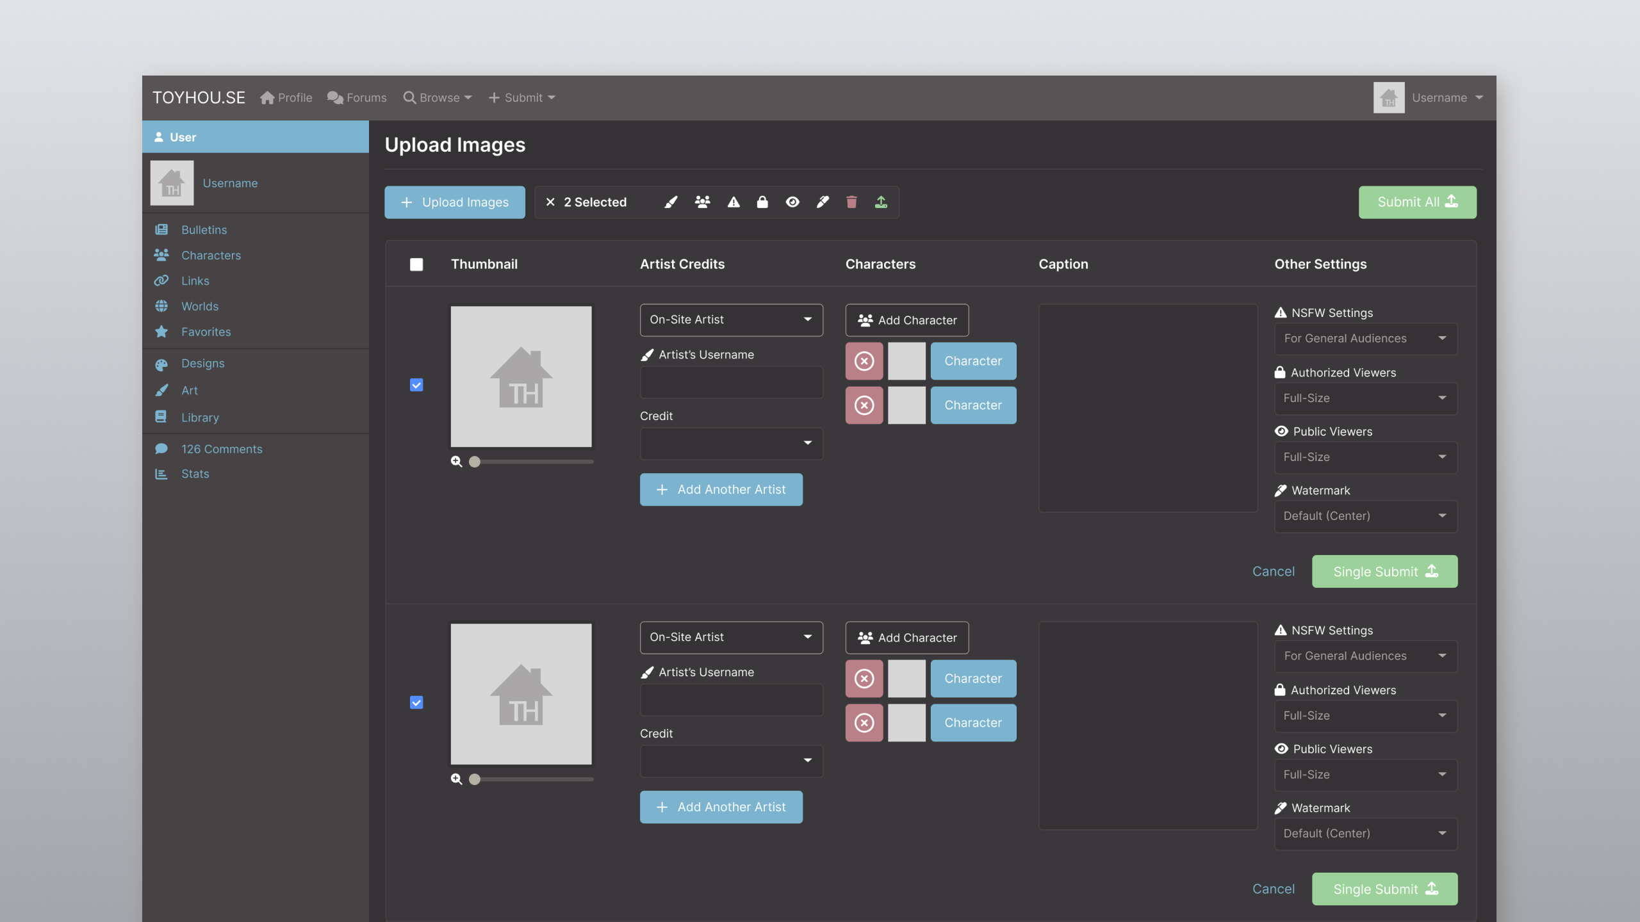Click the eye icon for public viewers
Screen dimensions: 1640x922
coord(792,202)
